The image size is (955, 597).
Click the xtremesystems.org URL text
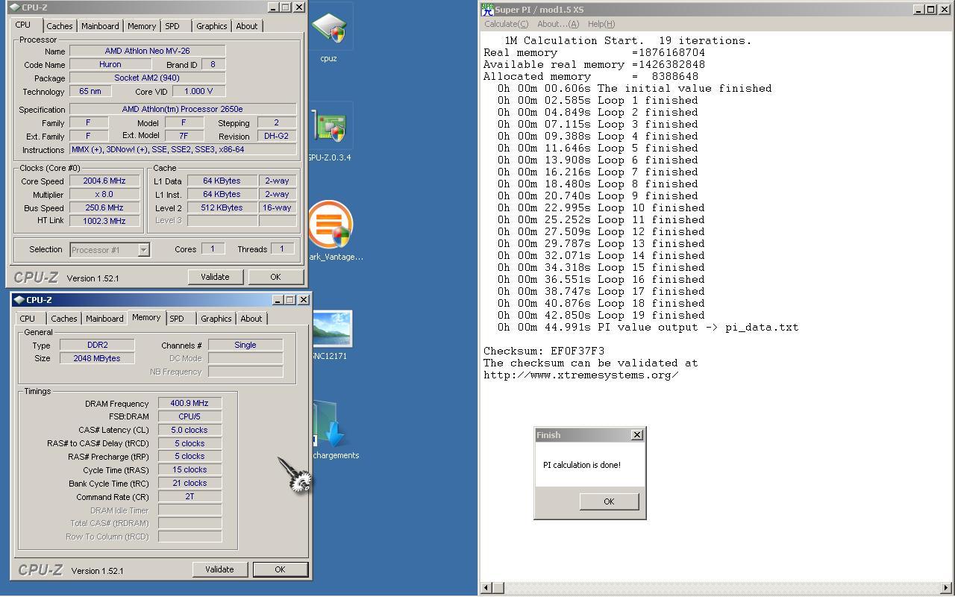[581, 375]
